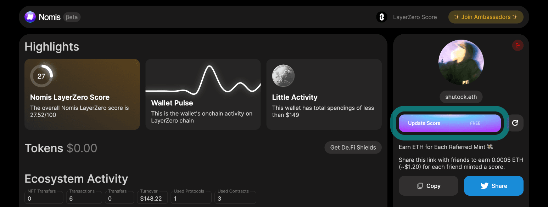Click the Join Ambassadors button
This screenshot has height=207, width=548.
[x=486, y=17]
